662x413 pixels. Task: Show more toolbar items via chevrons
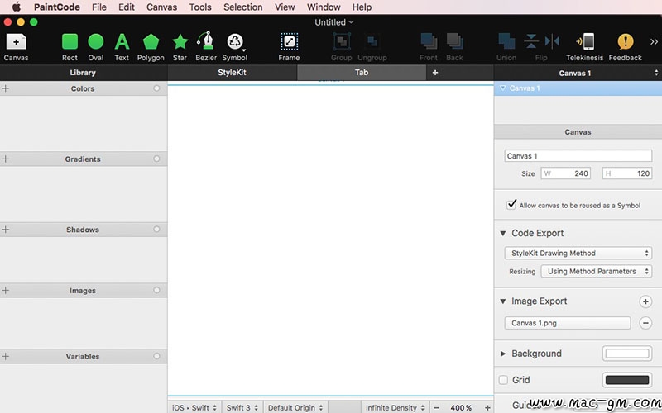654,41
